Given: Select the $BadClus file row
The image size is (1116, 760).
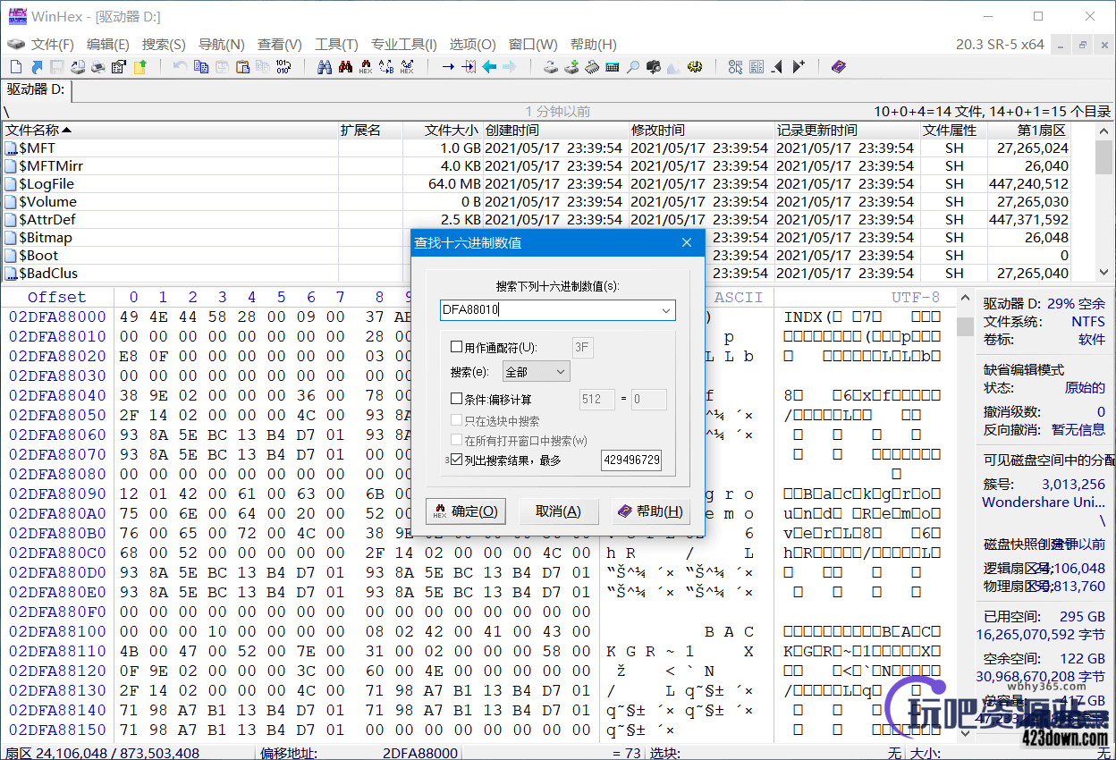Looking at the screenshot, I should tap(537, 273).
